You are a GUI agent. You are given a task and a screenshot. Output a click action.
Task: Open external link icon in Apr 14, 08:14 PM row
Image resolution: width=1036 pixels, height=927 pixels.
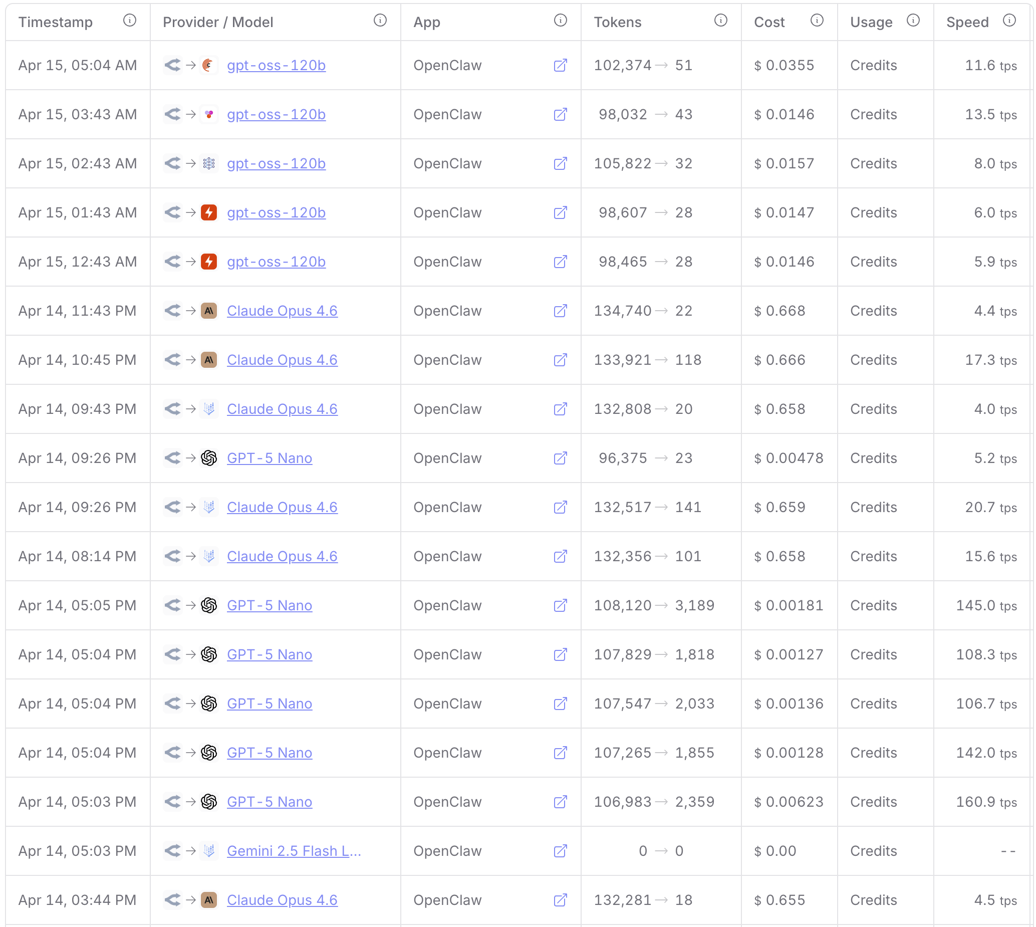pos(561,556)
